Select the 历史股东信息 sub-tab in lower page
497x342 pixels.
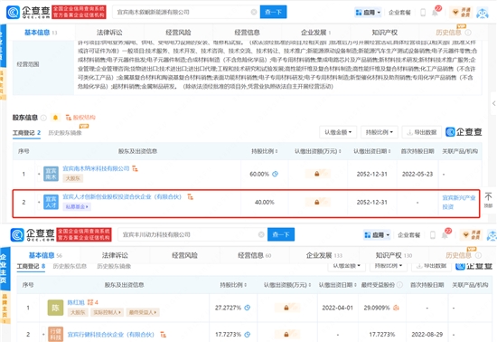[70, 266]
